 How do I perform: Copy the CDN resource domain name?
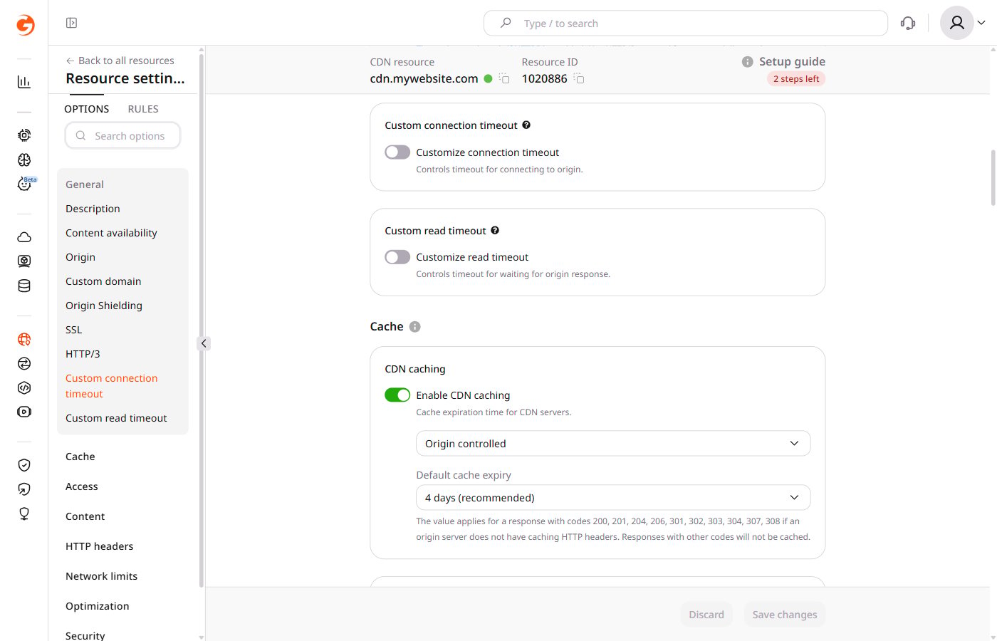(504, 78)
